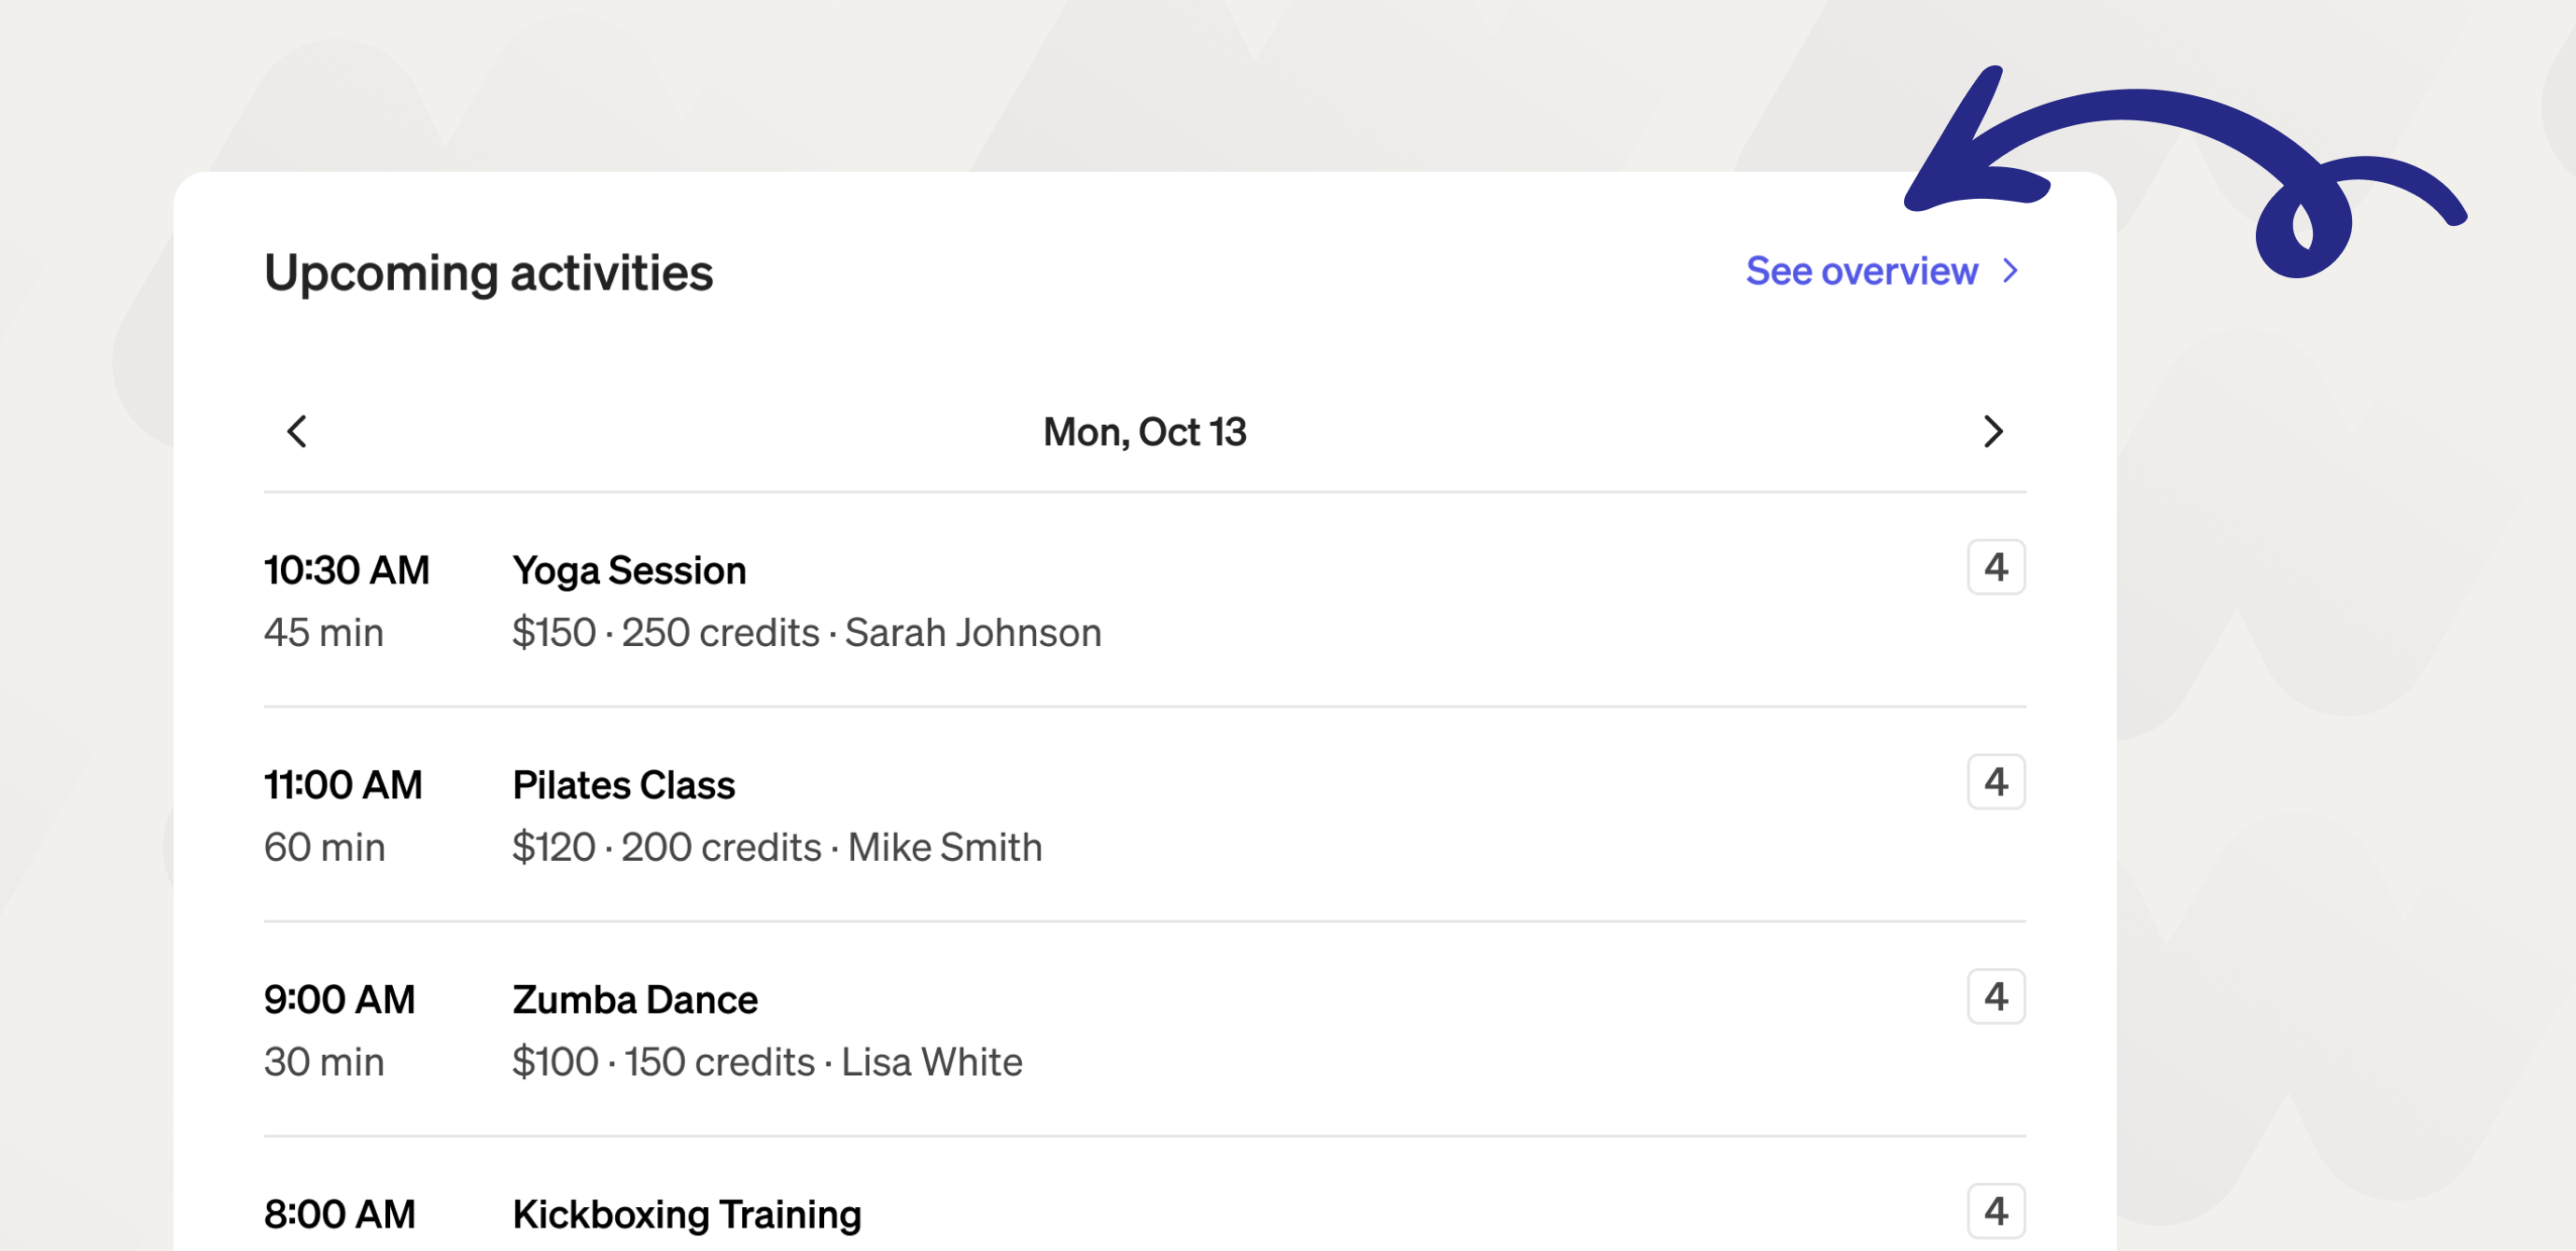The width and height of the screenshot is (2576, 1251).
Task: Go to the previous day
Action: pyautogui.click(x=297, y=431)
